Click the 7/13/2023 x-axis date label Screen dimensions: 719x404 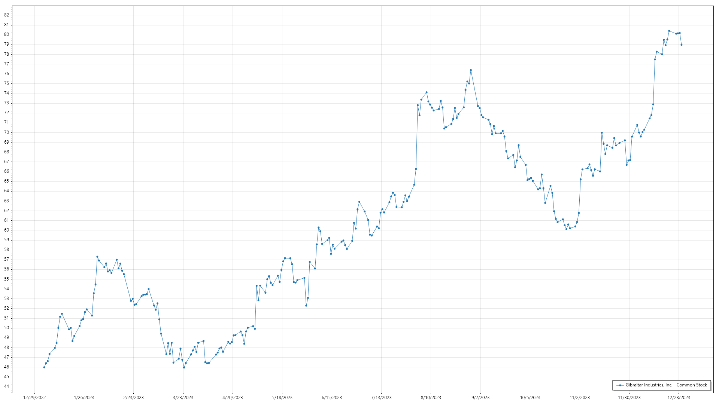[x=381, y=398]
